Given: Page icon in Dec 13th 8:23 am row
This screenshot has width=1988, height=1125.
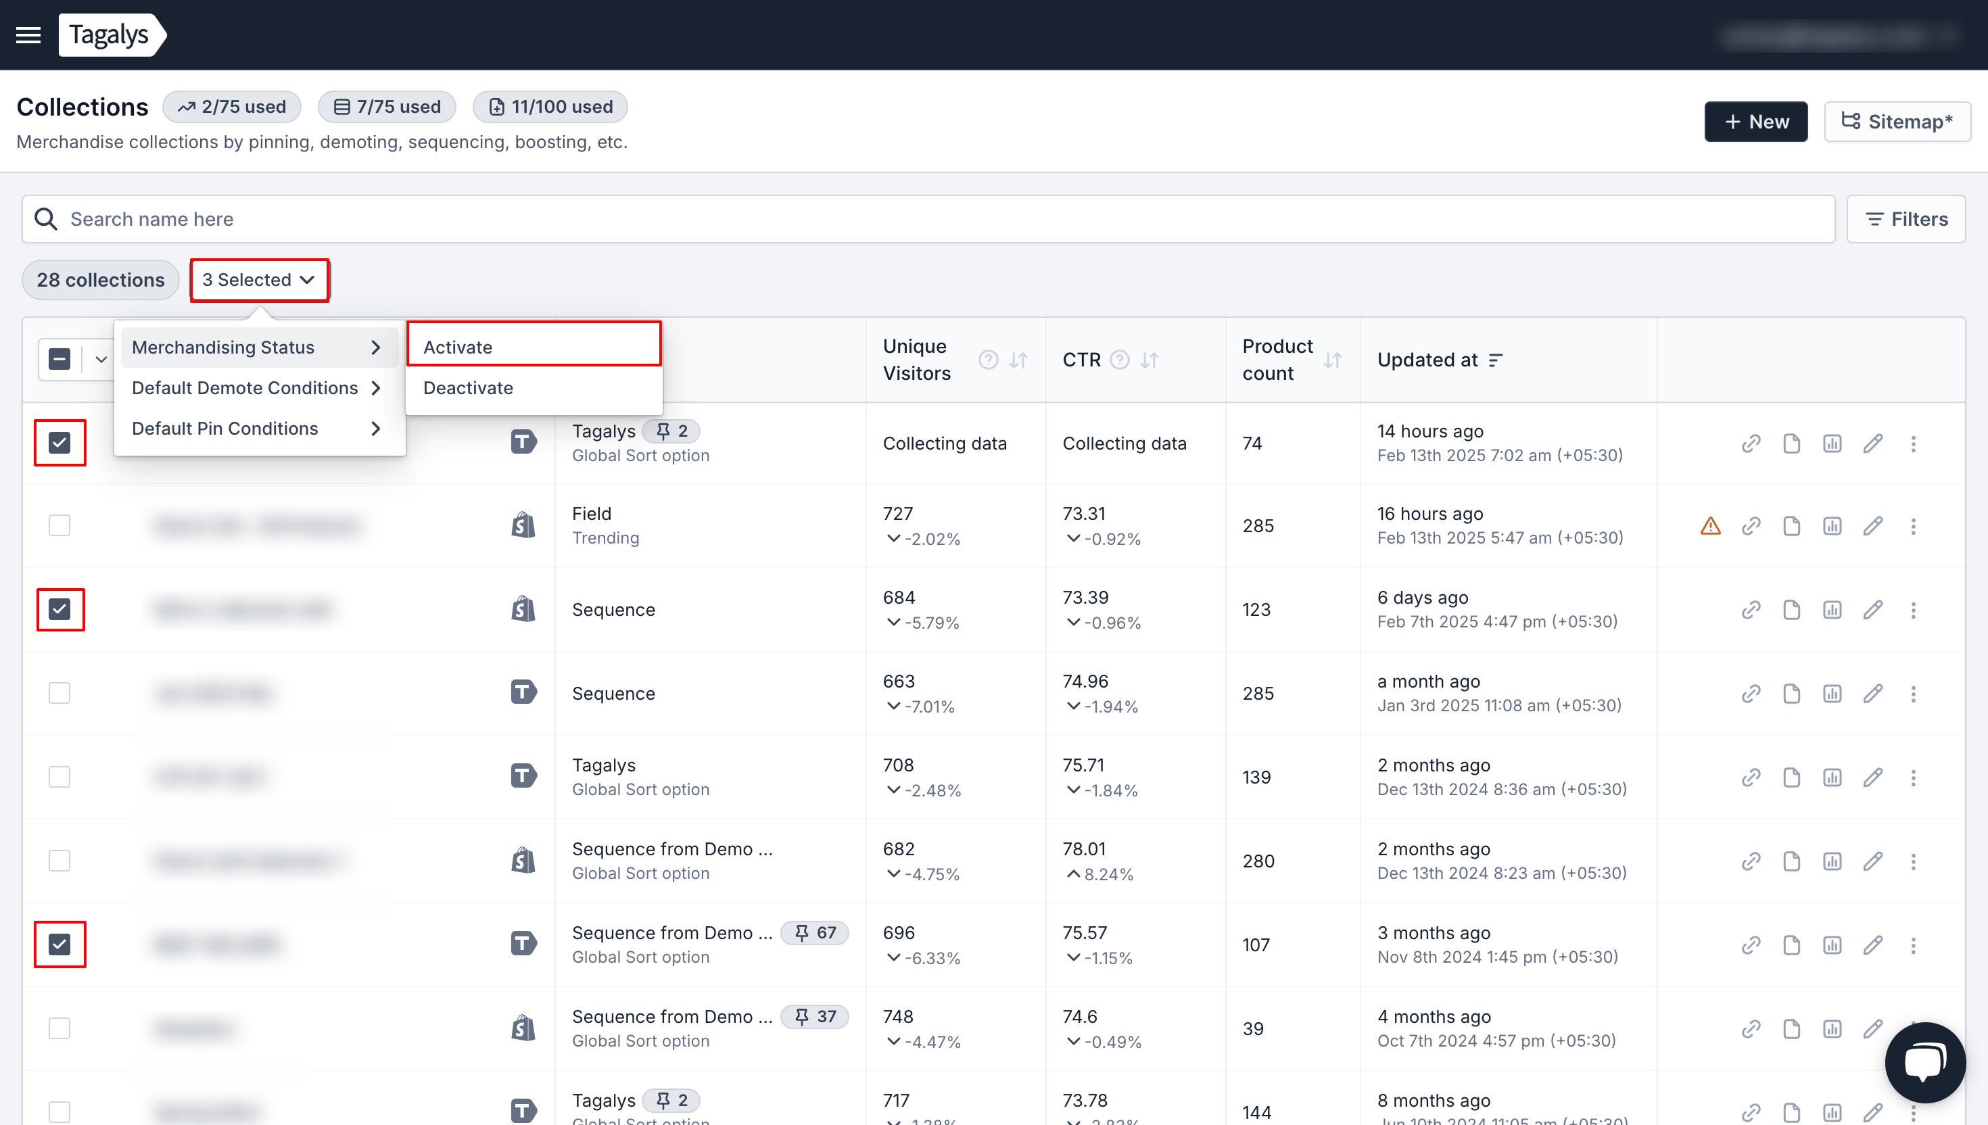Looking at the screenshot, I should 1792,861.
